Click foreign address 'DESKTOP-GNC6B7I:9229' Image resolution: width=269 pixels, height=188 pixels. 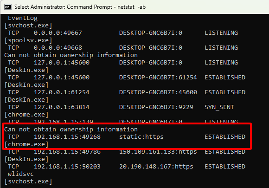pyautogui.click(x=156, y=107)
